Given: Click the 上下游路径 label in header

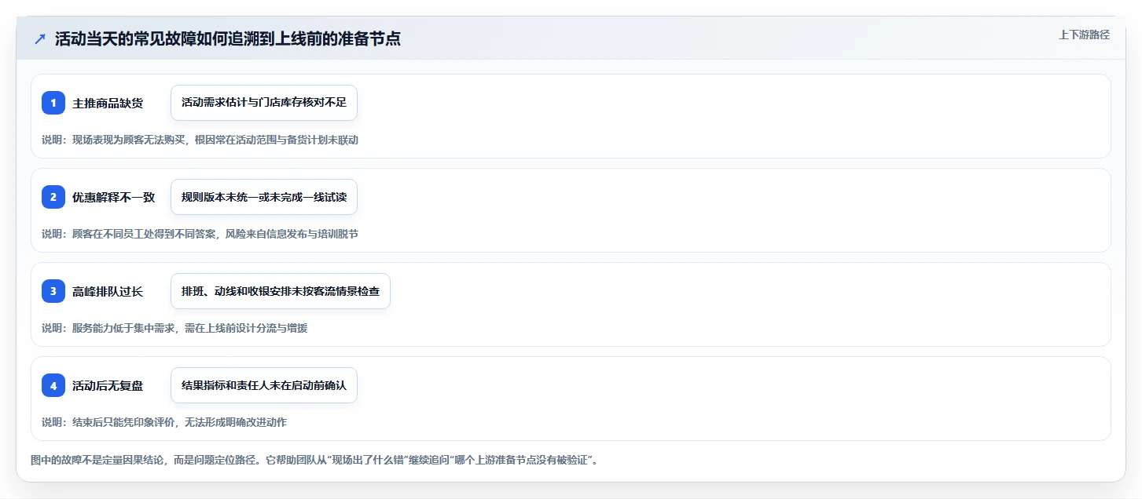Looking at the screenshot, I should 1084,35.
